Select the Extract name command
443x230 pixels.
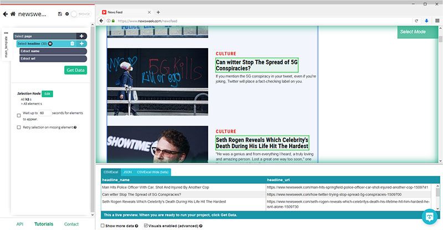point(53,51)
